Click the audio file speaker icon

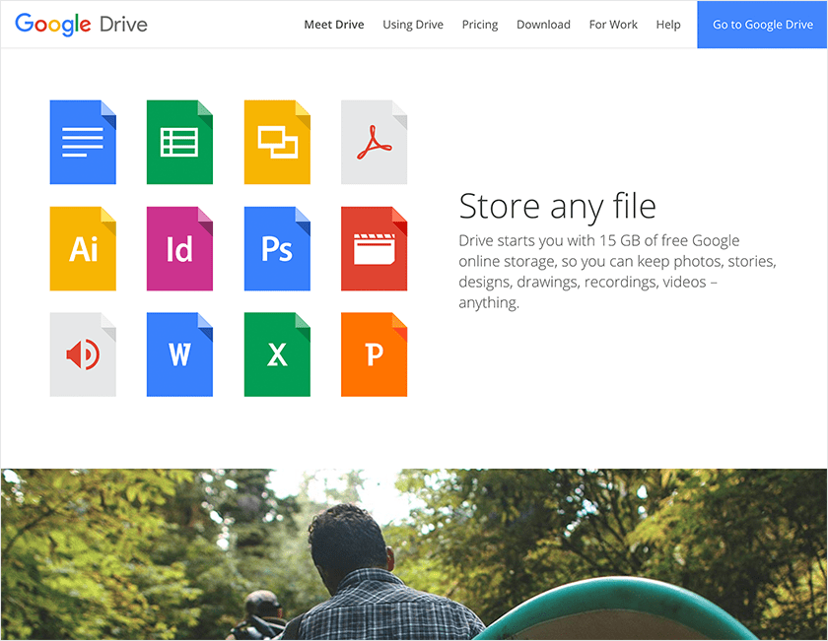83,354
